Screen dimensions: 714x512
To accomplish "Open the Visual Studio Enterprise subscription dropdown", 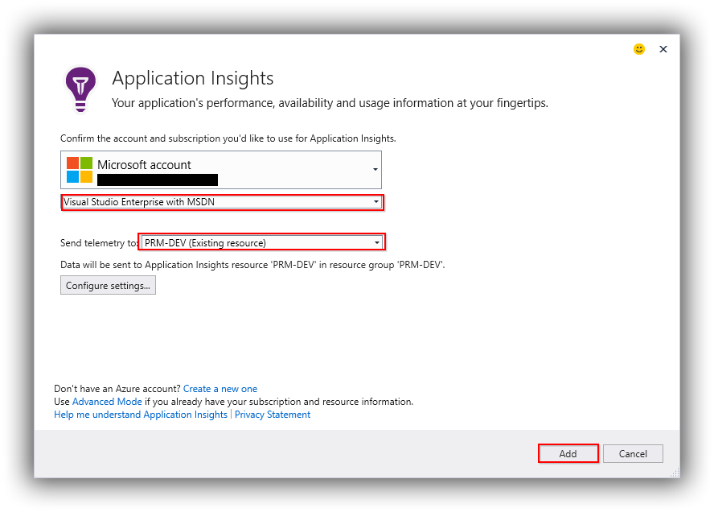I will pyautogui.click(x=222, y=202).
